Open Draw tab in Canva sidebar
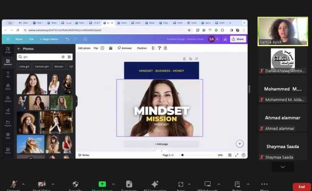312x191 pixels. pos(8,111)
